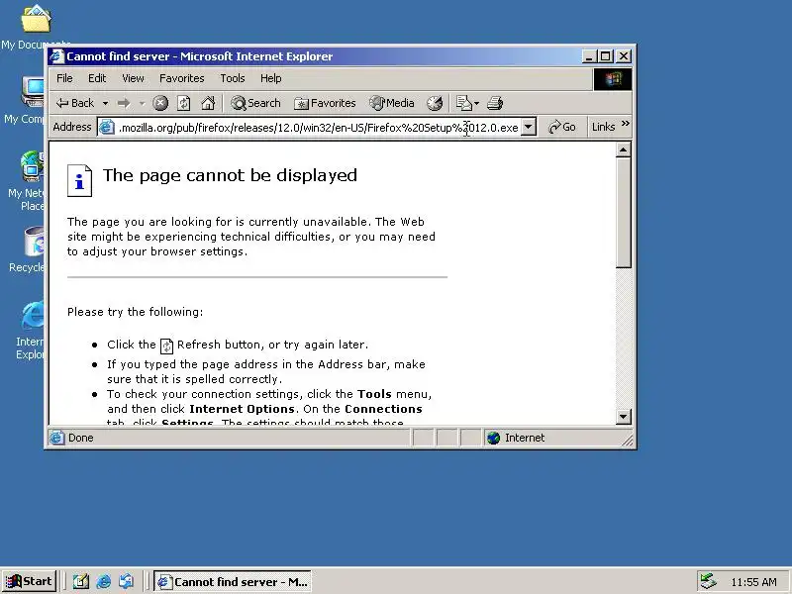Launch Outlook Express from quick launch
The width and height of the screenshot is (792, 594).
click(127, 581)
